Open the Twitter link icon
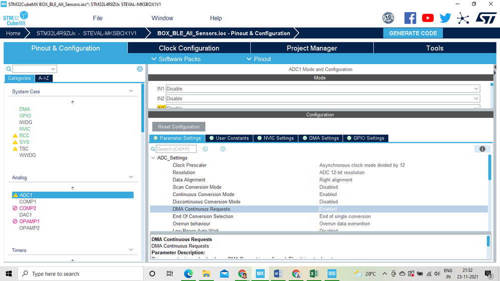The height and width of the screenshot is (281, 500). coord(445,18)
